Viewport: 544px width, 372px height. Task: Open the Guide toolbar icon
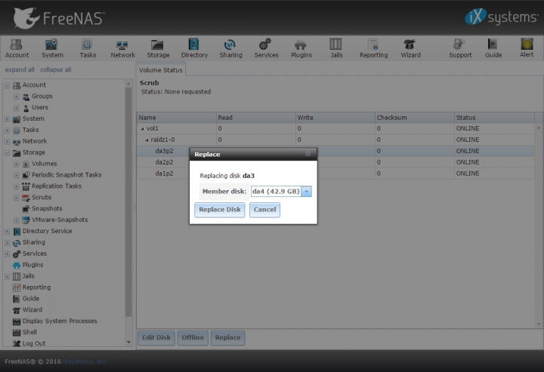[x=493, y=48]
